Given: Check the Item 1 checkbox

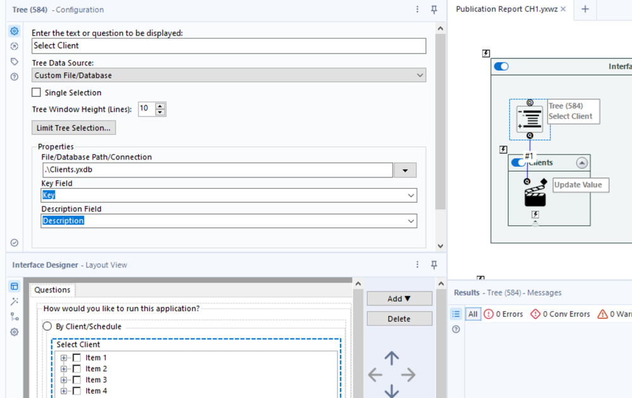Looking at the screenshot, I should (x=77, y=357).
